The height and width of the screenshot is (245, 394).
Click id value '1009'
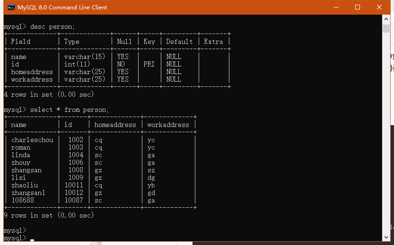pos(76,177)
